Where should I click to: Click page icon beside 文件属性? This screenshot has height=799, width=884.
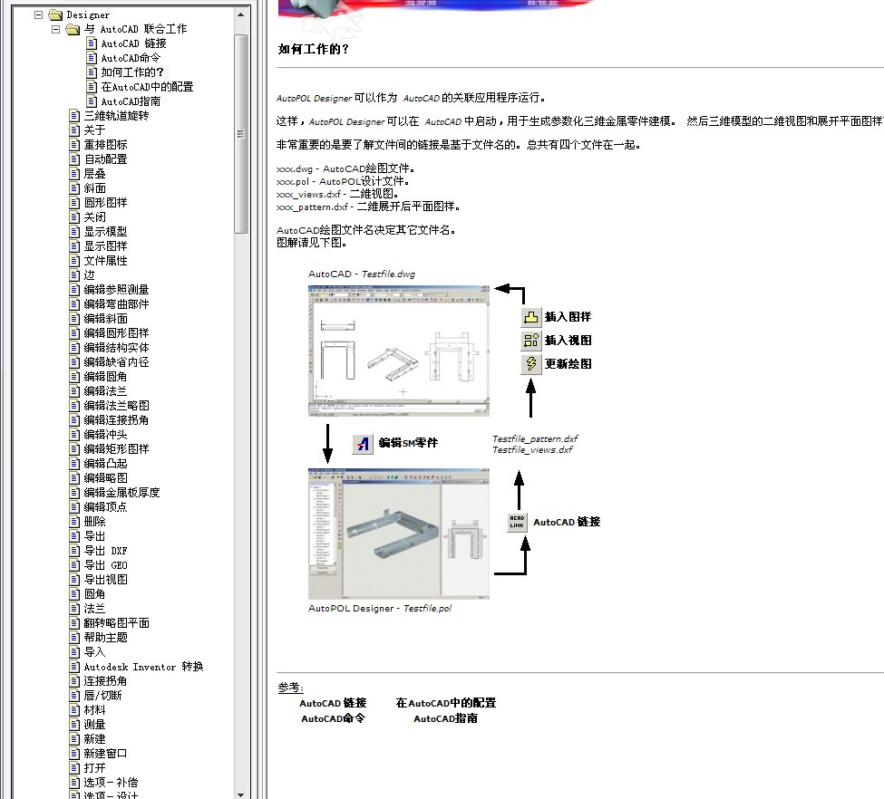(x=74, y=261)
